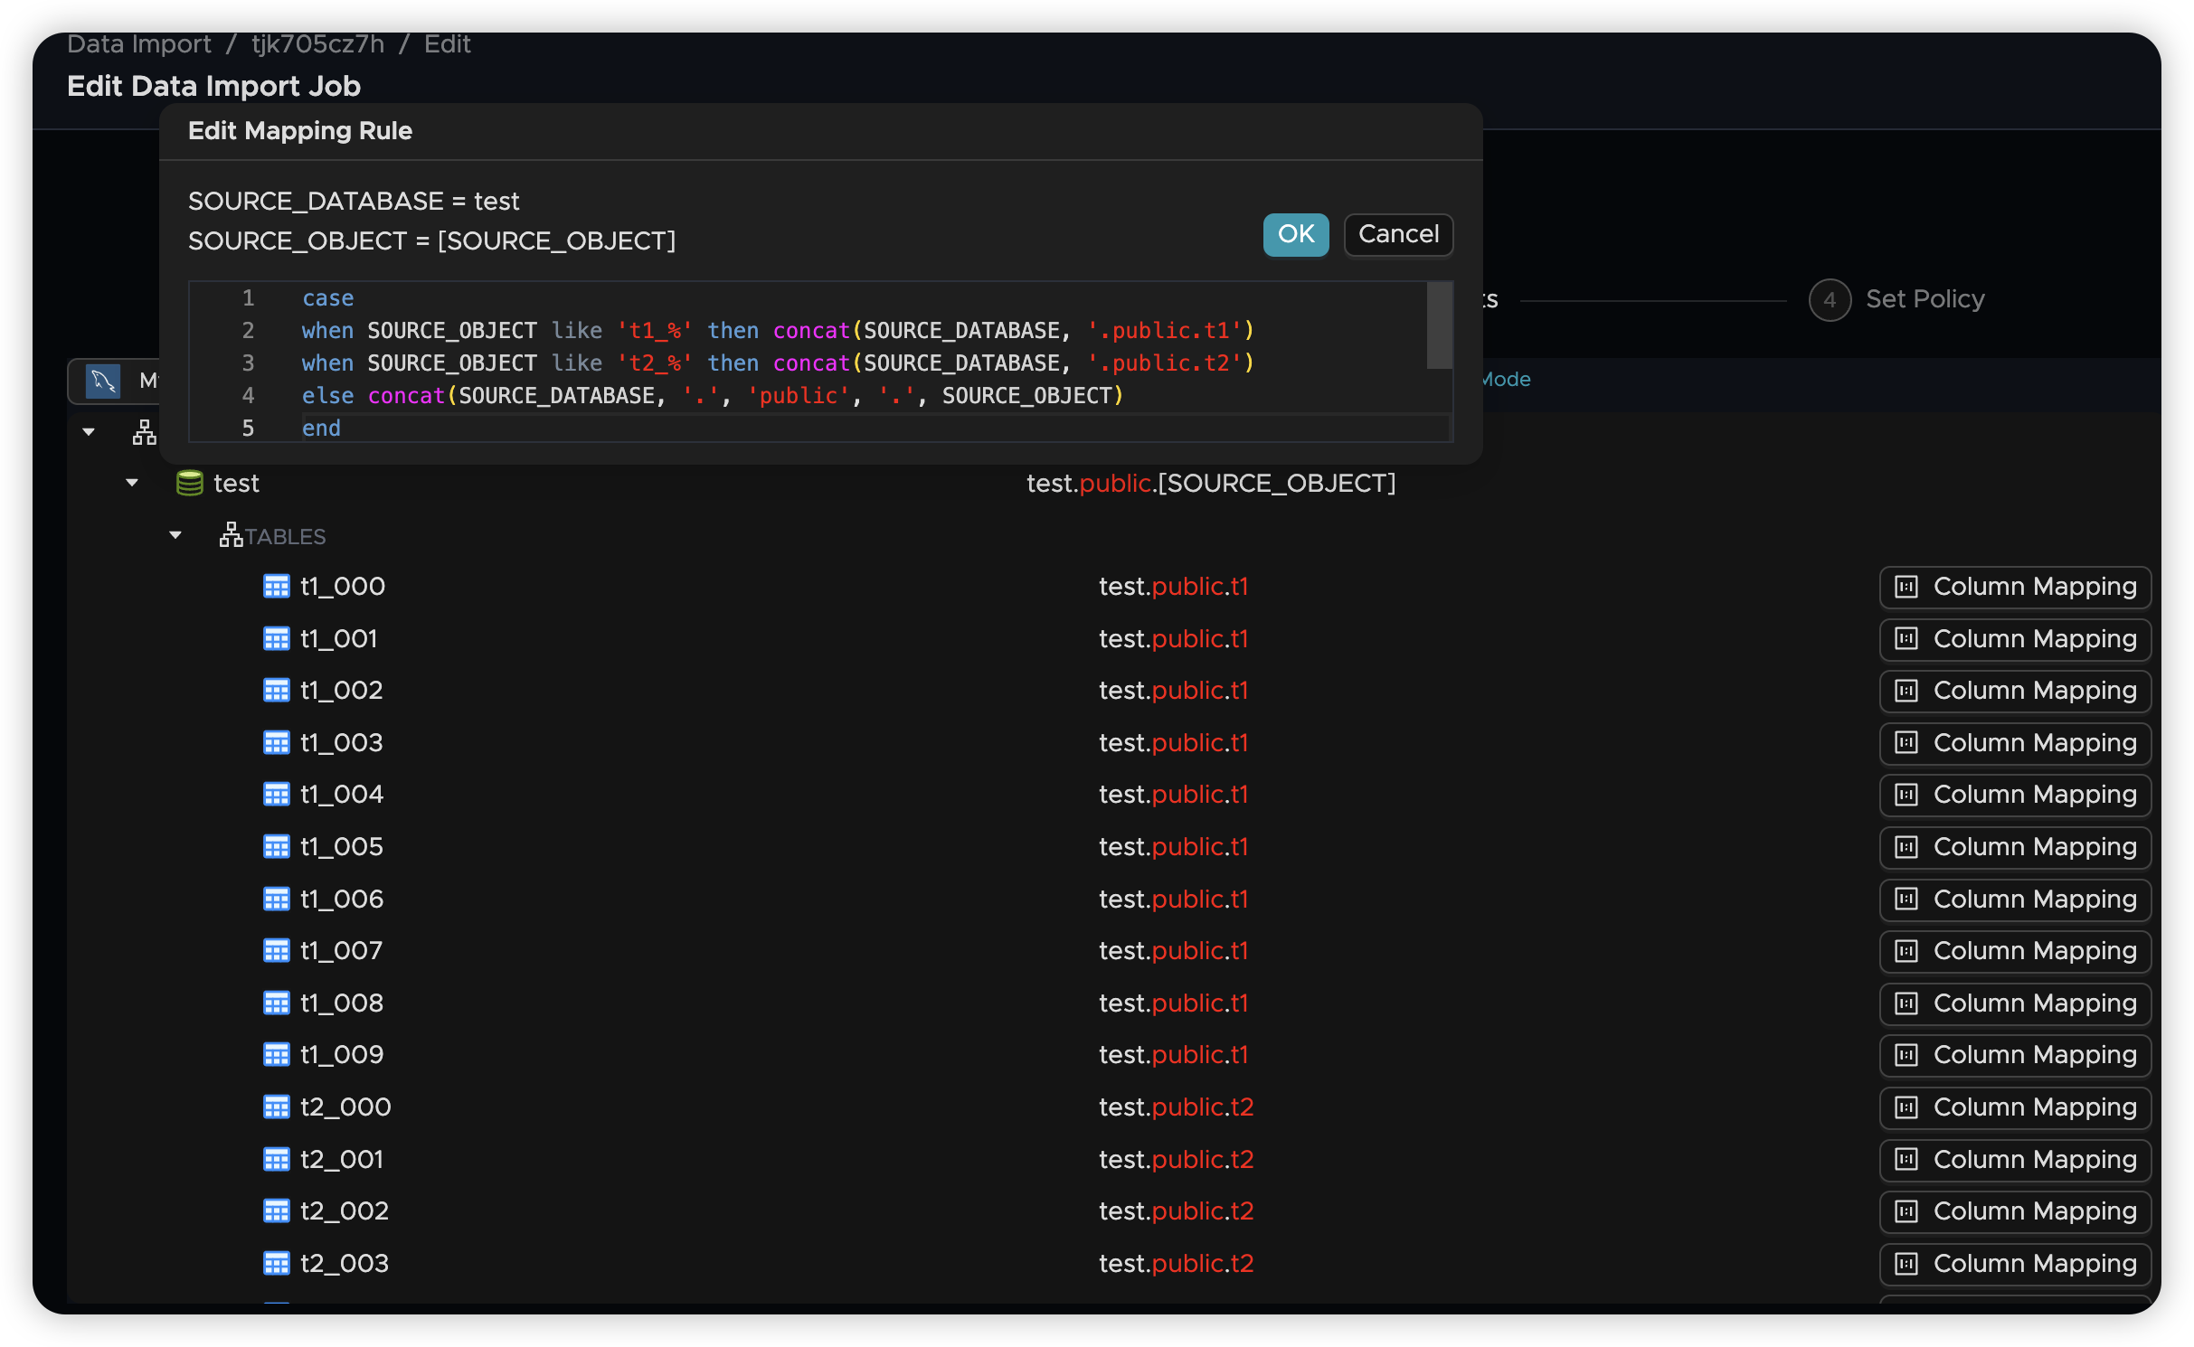Screen dimensions: 2194x1347
Task: Open Column Mapping for t1_008
Action: point(2015,1003)
